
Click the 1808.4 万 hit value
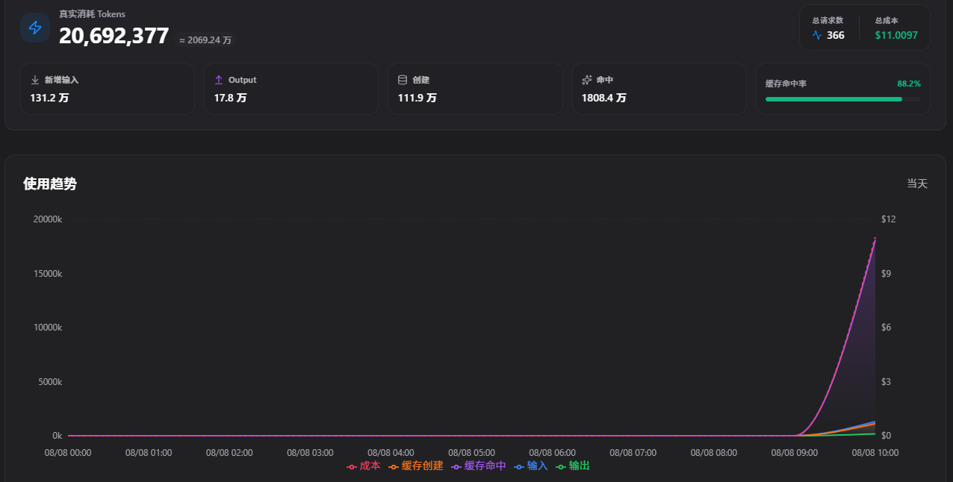coord(603,98)
